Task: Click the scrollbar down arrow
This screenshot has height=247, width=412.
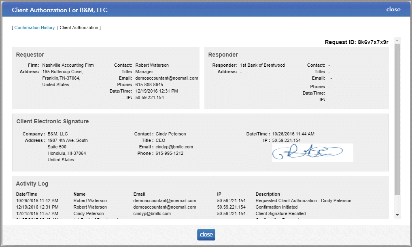Action: pos(397,215)
